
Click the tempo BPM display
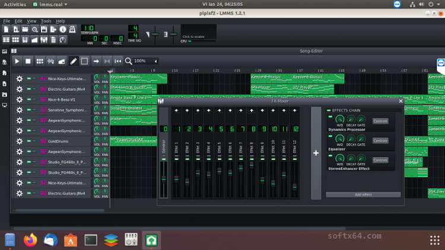[88, 28]
